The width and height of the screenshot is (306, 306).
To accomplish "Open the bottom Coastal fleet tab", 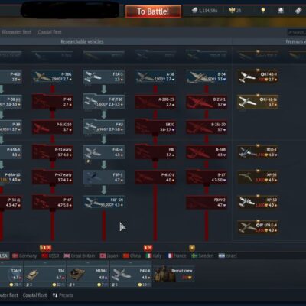I will point(34,295).
